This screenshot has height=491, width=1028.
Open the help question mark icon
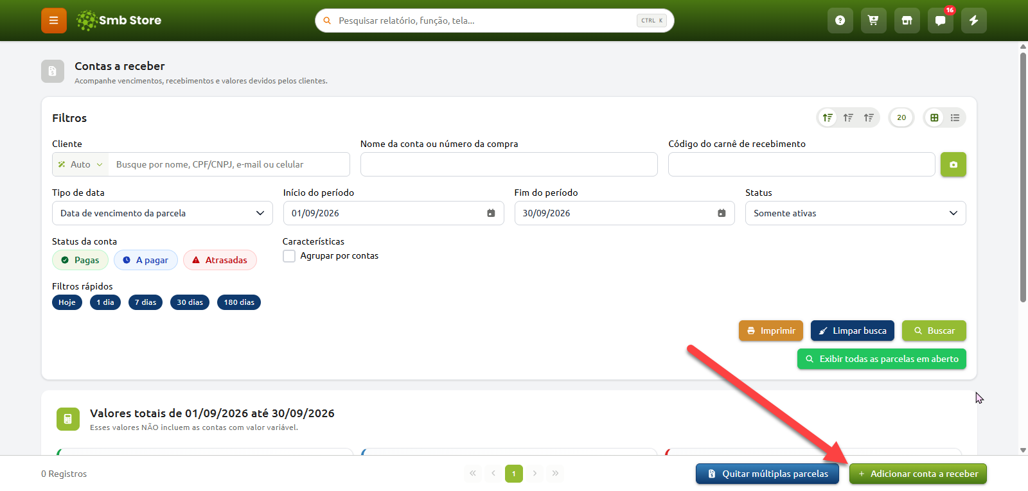tap(840, 21)
